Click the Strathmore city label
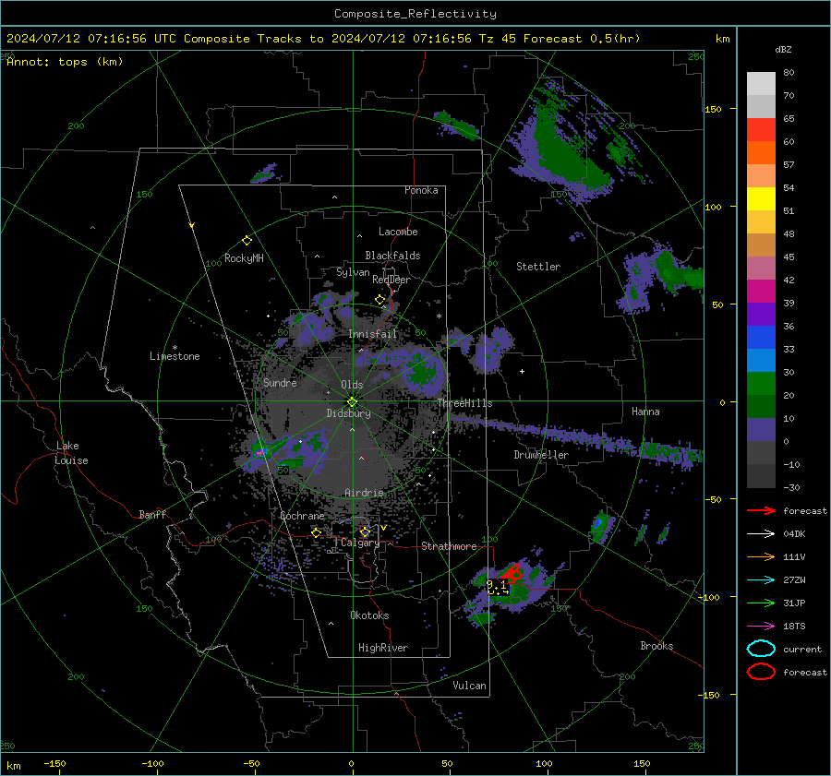The height and width of the screenshot is (776, 831). (x=449, y=546)
